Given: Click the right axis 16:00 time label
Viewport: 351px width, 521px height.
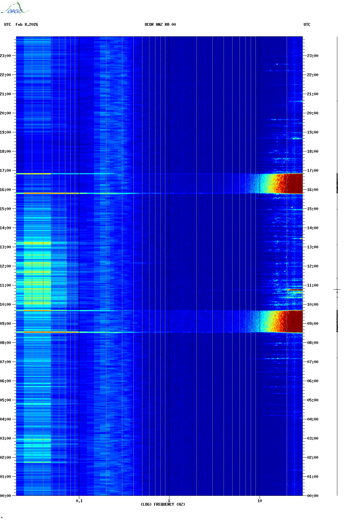Looking at the screenshot, I should 313,190.
